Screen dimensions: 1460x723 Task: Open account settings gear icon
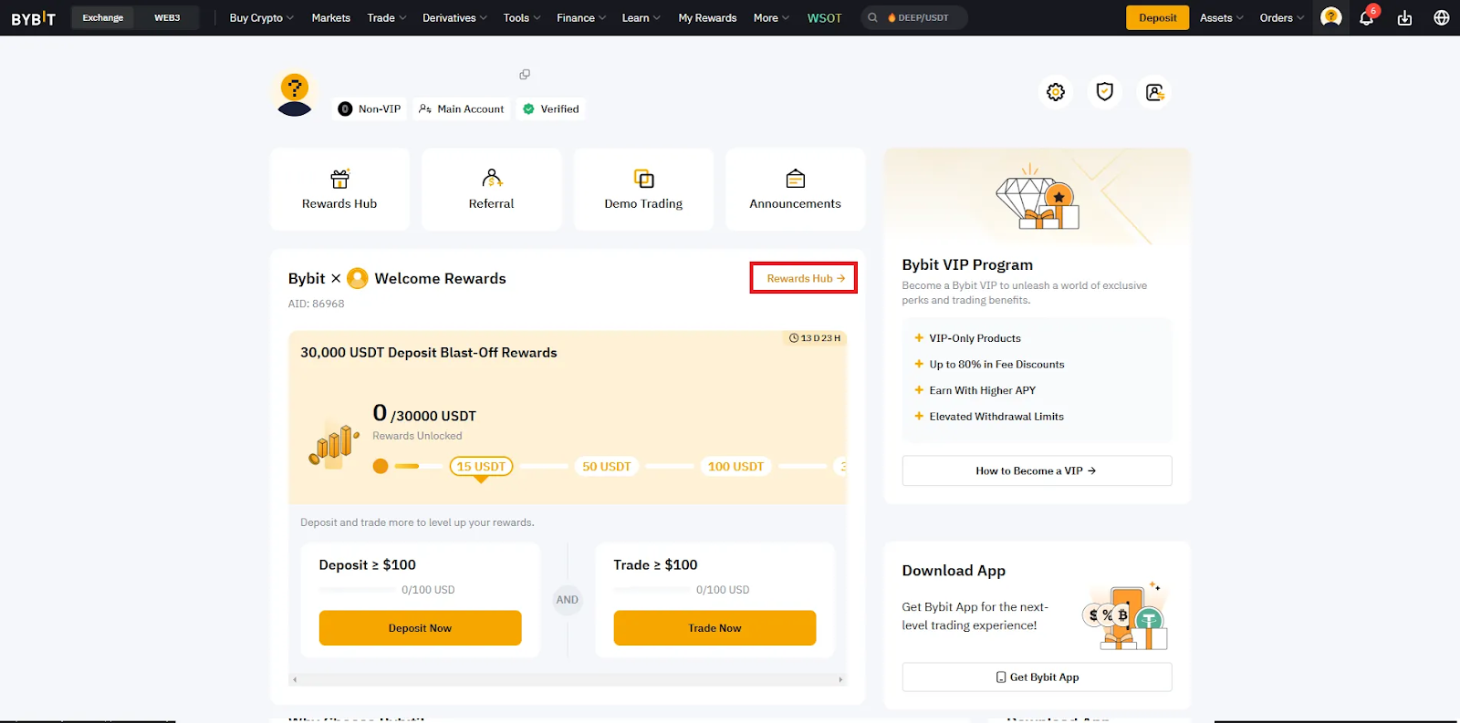point(1056,92)
